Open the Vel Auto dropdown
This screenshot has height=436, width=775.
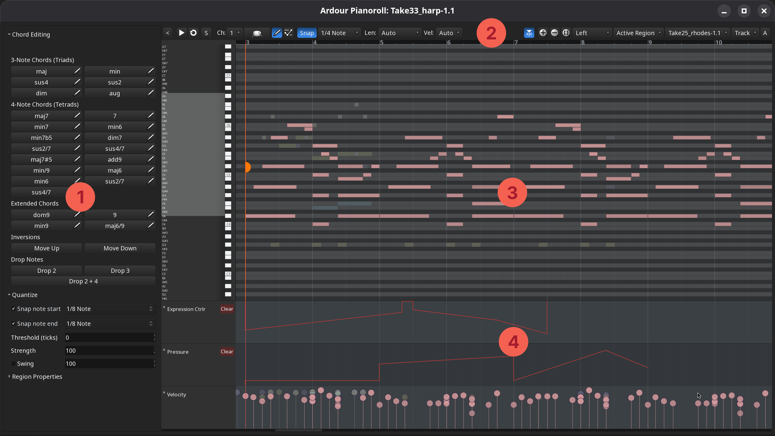(449, 33)
